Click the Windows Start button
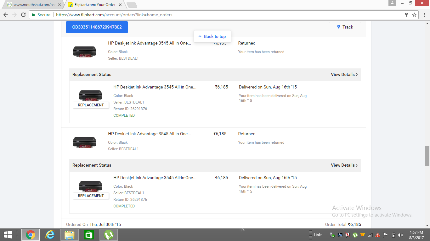 8,234
